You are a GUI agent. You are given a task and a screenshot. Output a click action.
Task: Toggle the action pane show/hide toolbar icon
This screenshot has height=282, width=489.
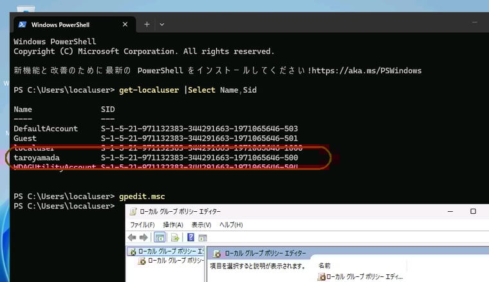coord(203,238)
